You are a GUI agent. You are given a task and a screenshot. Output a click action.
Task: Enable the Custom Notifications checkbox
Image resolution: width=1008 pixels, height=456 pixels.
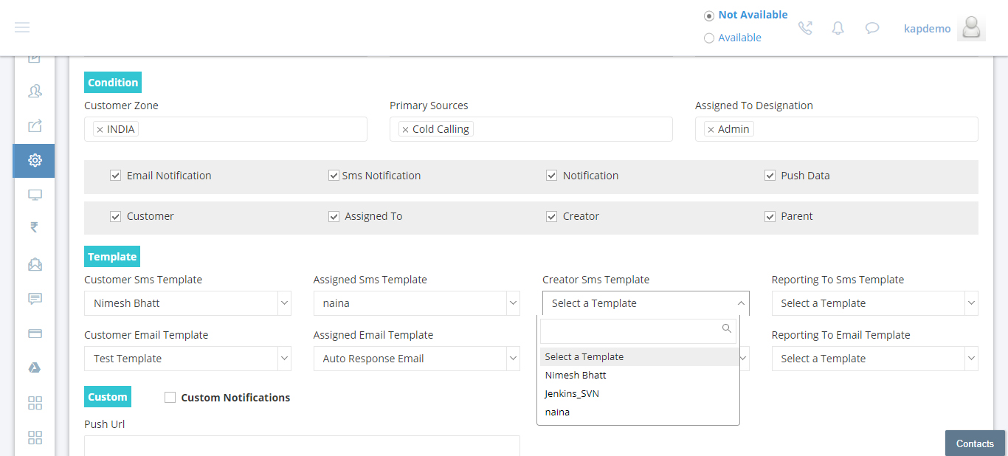[170, 397]
